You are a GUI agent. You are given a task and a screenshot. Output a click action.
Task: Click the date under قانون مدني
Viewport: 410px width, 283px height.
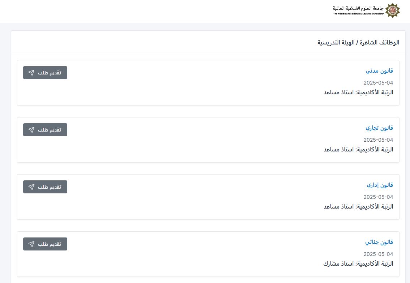pyautogui.click(x=378, y=83)
